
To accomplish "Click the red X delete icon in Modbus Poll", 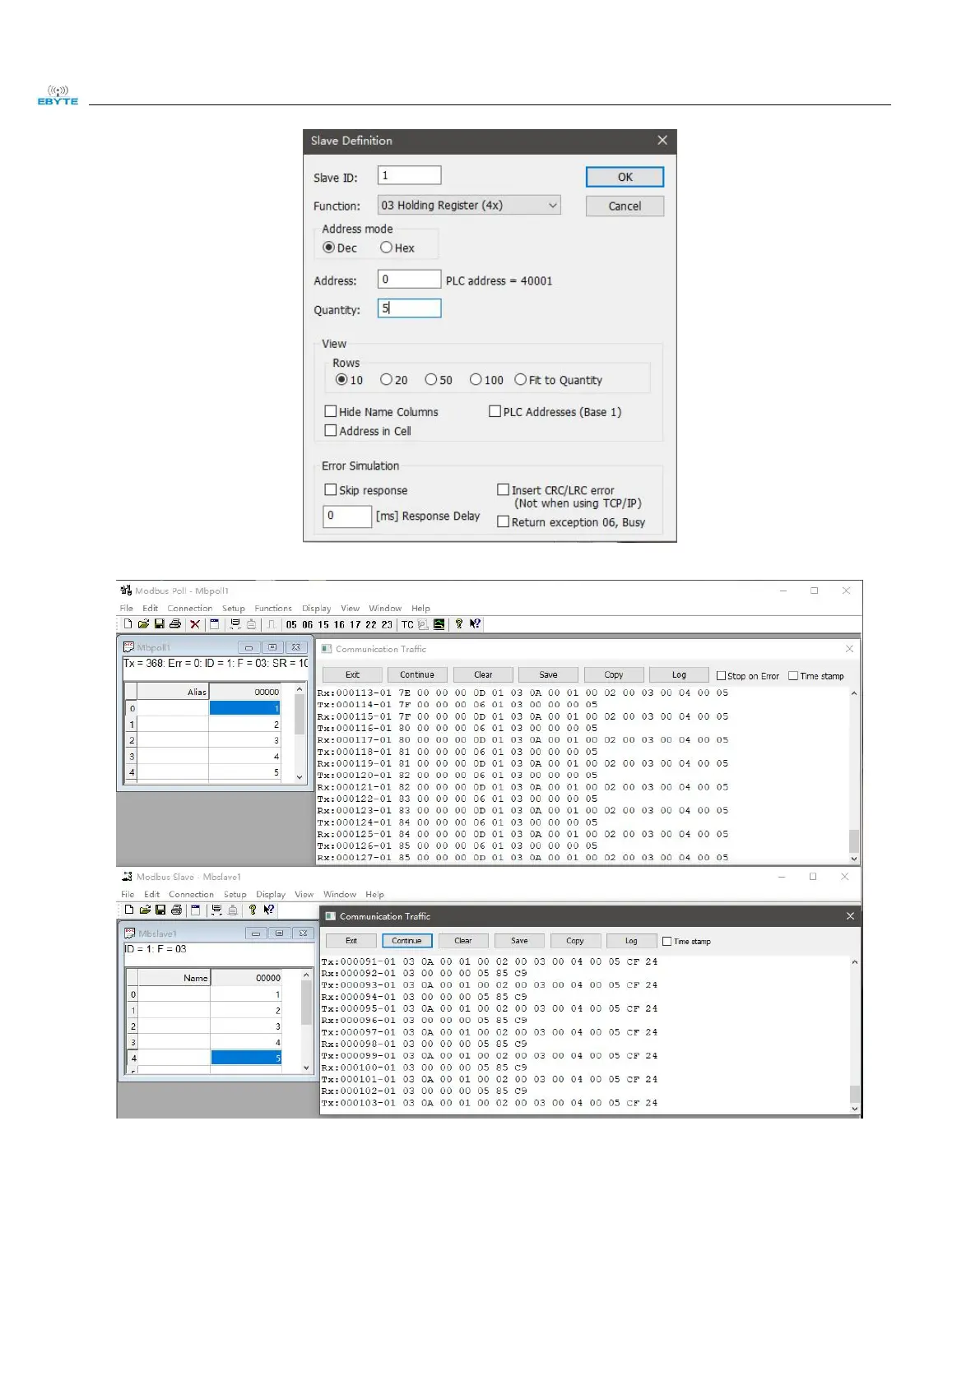I will click(x=195, y=624).
